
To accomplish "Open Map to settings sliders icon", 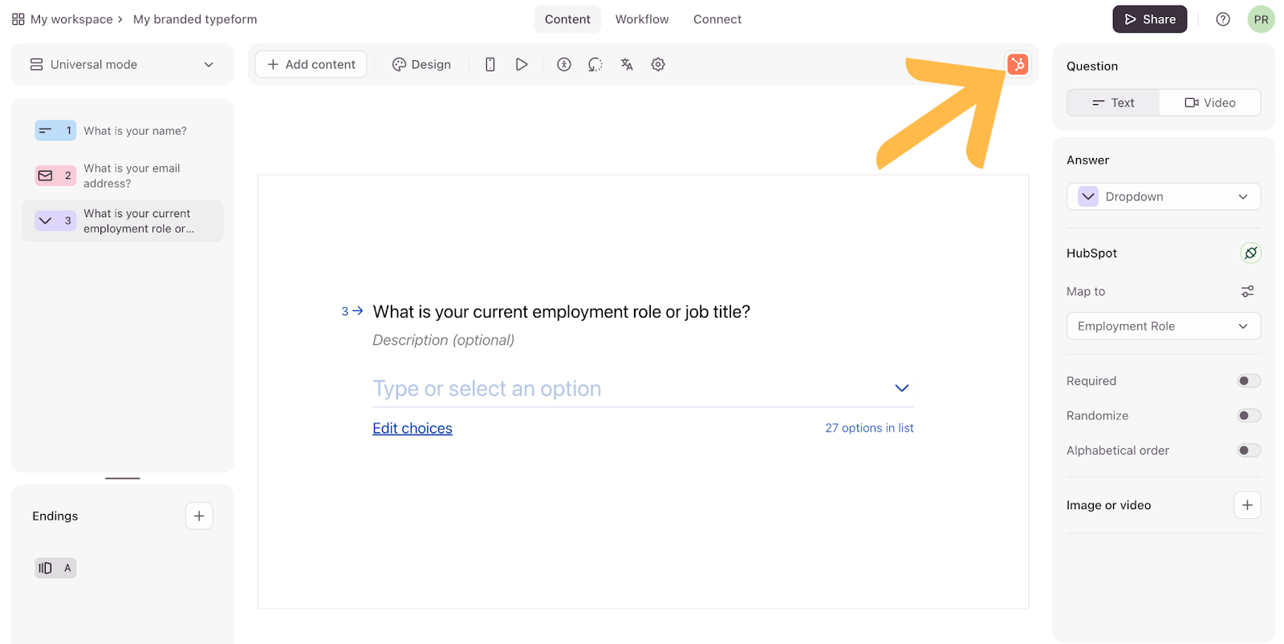I will pyautogui.click(x=1247, y=291).
